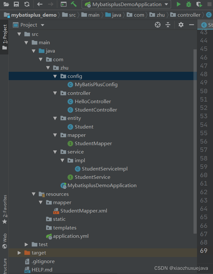This screenshot has height=274, width=213.
Task: Click the Build project hammer icon
Action: tap(74, 4)
